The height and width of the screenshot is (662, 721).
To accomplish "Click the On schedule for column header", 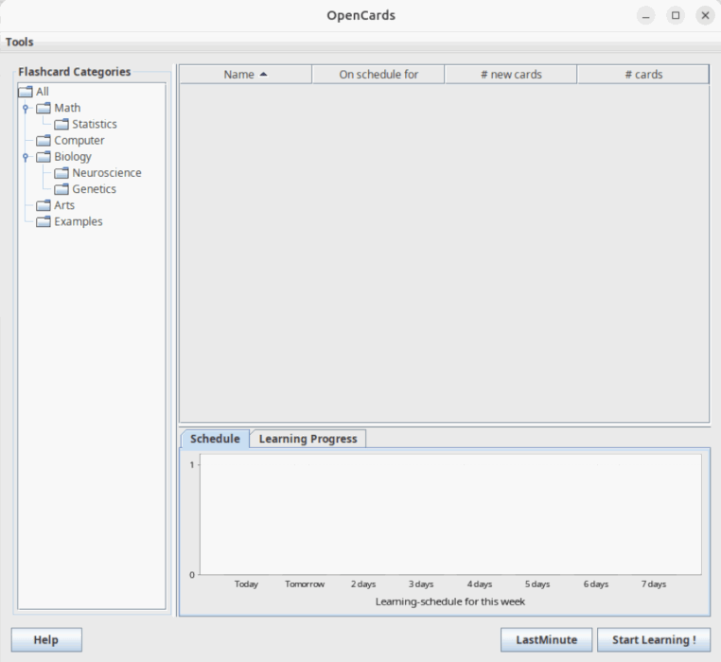I will coord(378,75).
